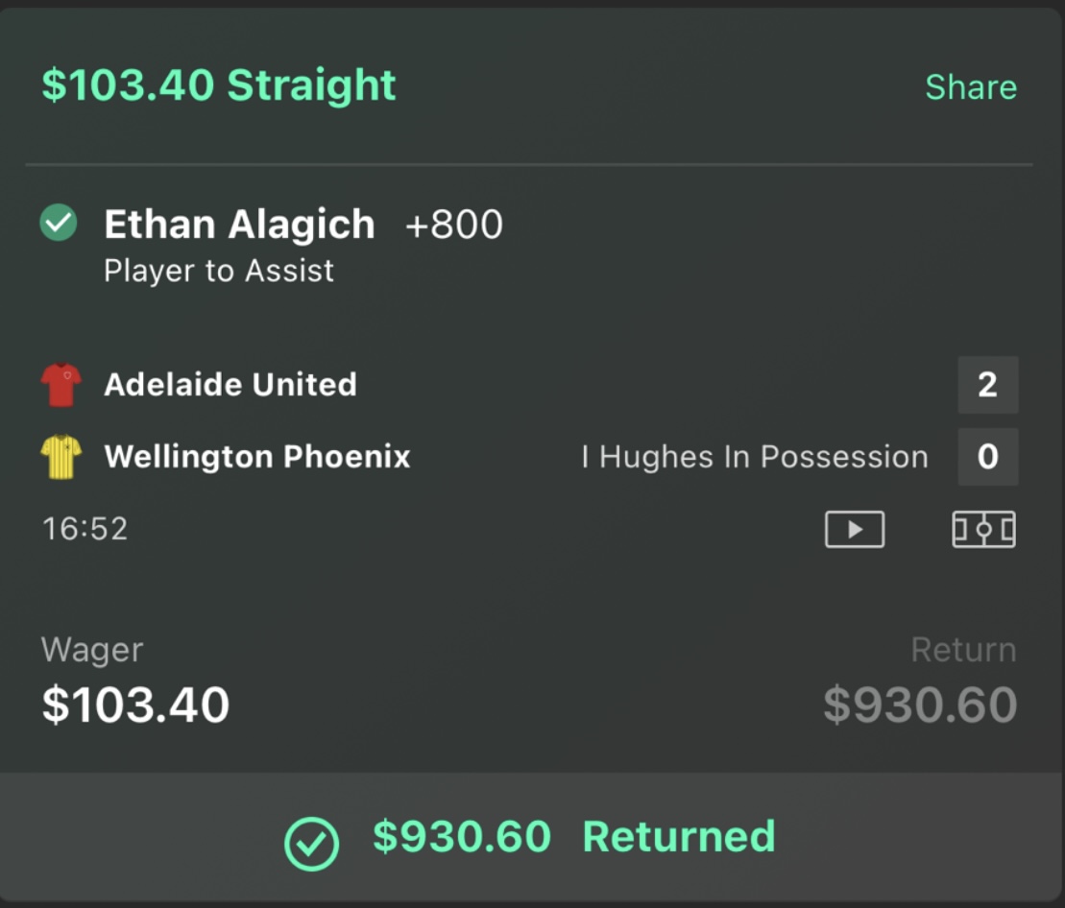Select the Wellington Phoenix team name
This screenshot has width=1065, height=908.
pyautogui.click(x=257, y=457)
